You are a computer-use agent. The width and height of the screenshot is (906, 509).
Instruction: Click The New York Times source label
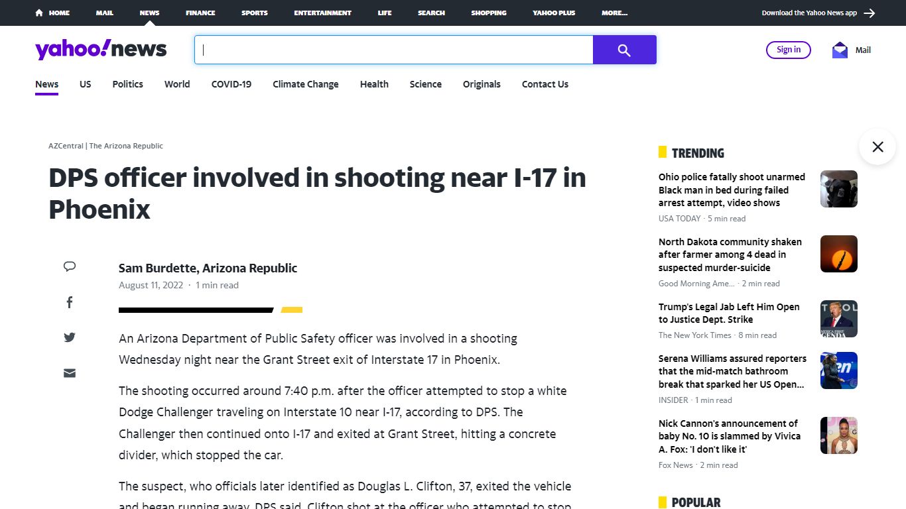pos(695,335)
